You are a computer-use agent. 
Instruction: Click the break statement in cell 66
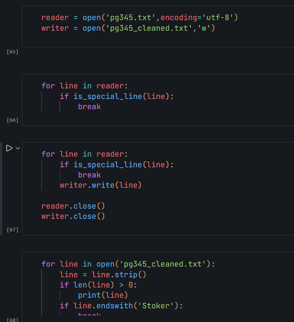(89, 107)
